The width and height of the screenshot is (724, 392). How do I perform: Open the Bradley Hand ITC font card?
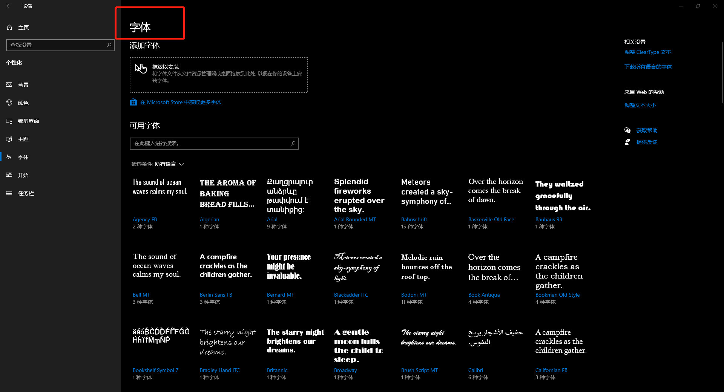pyautogui.click(x=227, y=354)
